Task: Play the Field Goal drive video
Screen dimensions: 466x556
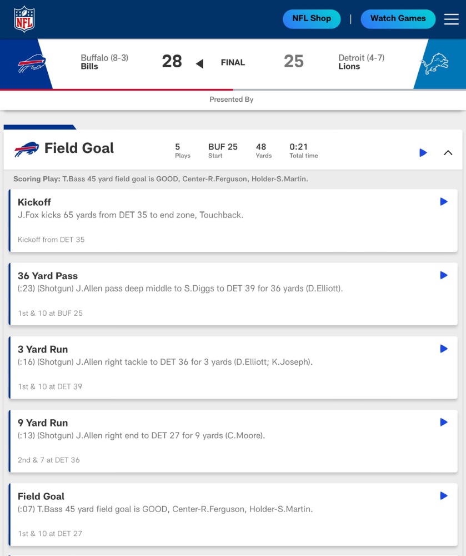Action: 423,153
